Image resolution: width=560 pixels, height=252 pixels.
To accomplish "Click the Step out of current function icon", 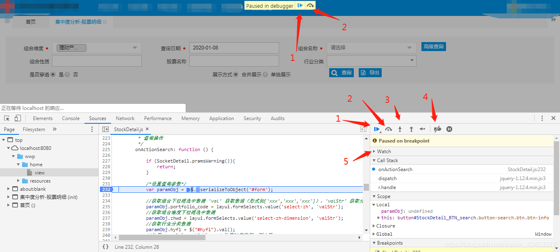I will point(411,129).
